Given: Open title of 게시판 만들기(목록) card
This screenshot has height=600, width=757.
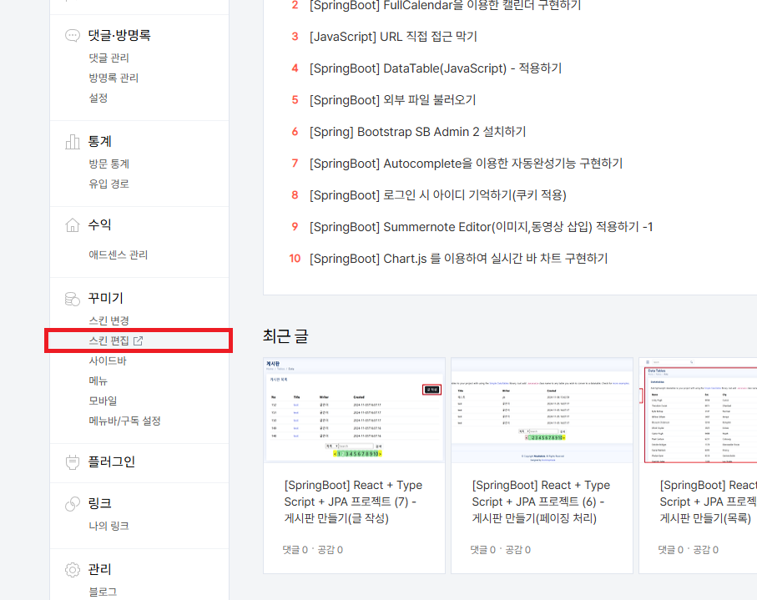Looking at the screenshot, I should click(x=708, y=502).
